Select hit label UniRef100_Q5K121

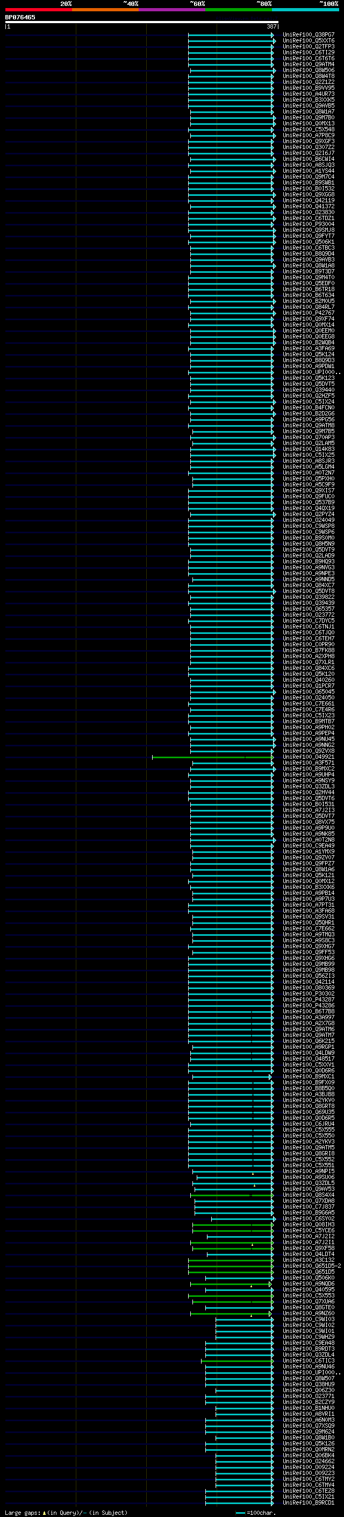(x=309, y=876)
